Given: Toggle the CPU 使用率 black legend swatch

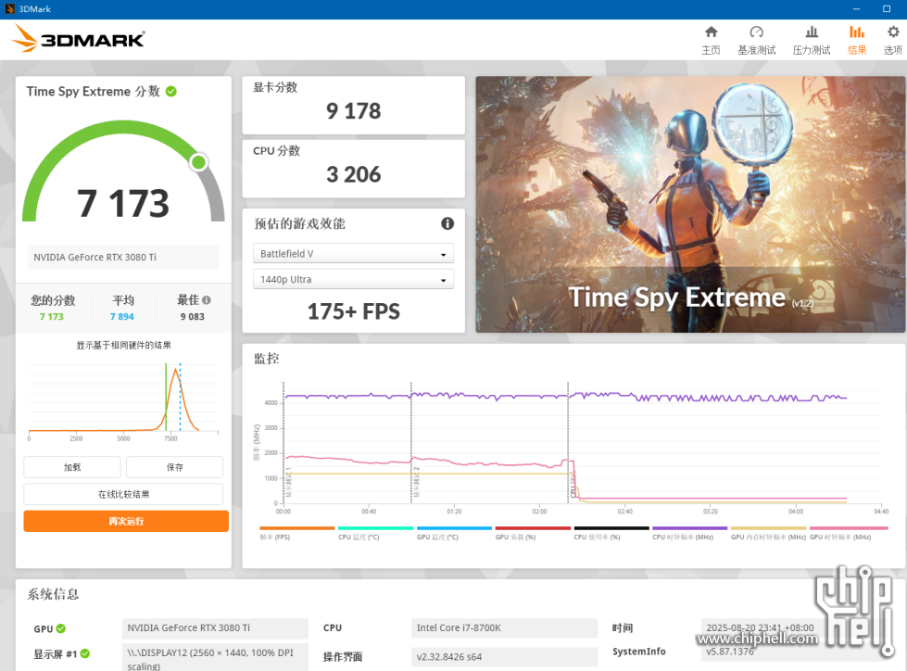Looking at the screenshot, I should tap(611, 528).
